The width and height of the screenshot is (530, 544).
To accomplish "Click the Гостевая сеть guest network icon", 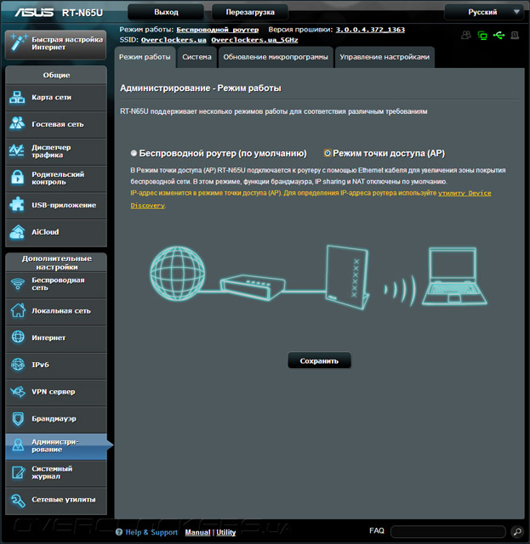I will coord(17,124).
